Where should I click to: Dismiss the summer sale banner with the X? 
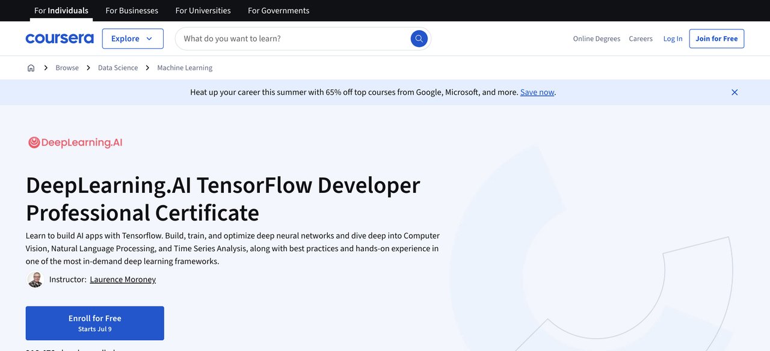(x=735, y=92)
